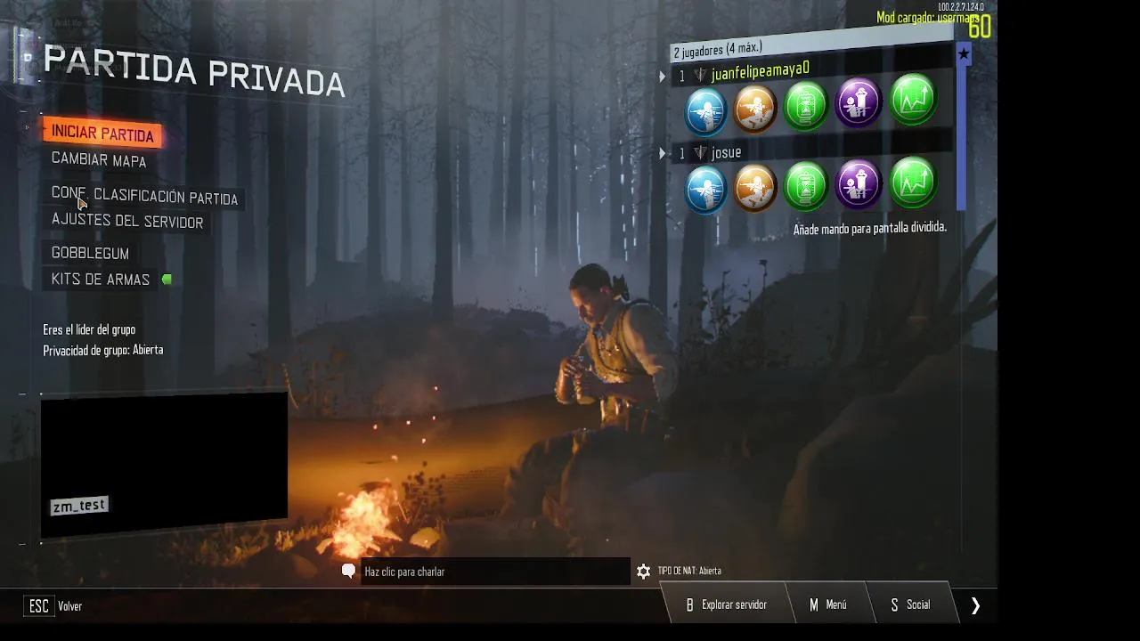
Task: Click juanfelipeamaya0's orange crouching soldier medal
Action: [756, 108]
